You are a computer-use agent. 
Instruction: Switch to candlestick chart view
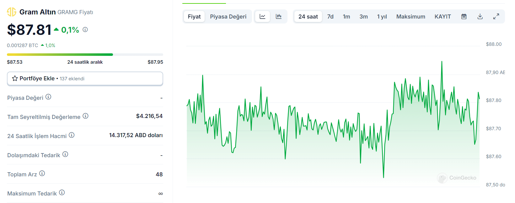point(279,17)
